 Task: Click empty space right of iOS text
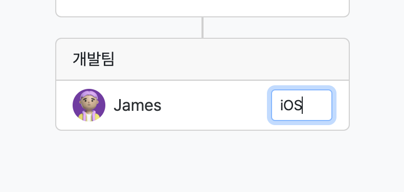tap(317, 105)
